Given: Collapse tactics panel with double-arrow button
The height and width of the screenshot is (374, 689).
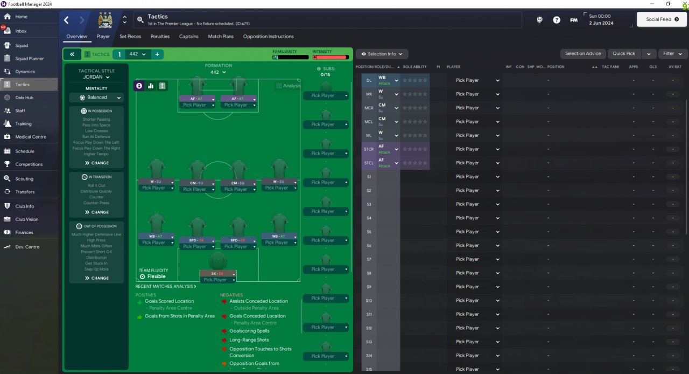Looking at the screenshot, I should 72,54.
